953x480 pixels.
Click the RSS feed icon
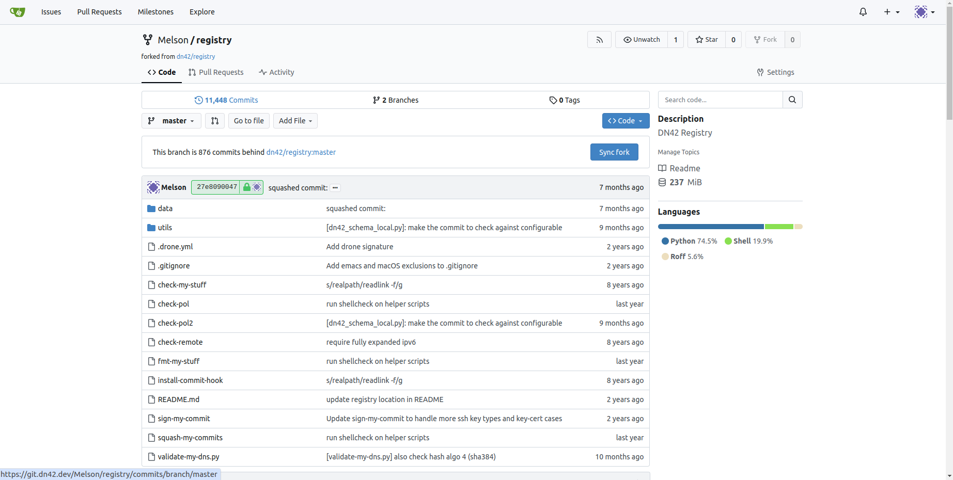click(x=599, y=40)
